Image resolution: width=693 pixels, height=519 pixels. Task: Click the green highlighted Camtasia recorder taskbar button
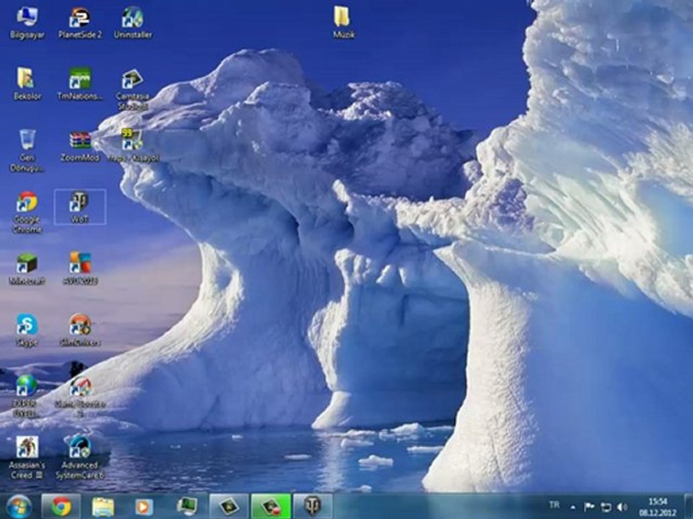coord(271,506)
